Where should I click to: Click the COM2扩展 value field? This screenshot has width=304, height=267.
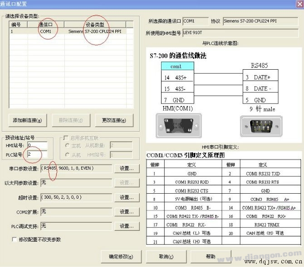(76, 212)
